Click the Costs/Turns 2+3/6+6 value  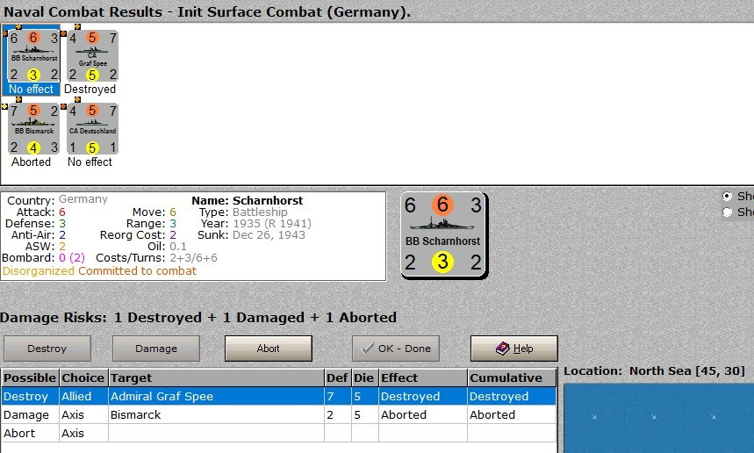193,258
